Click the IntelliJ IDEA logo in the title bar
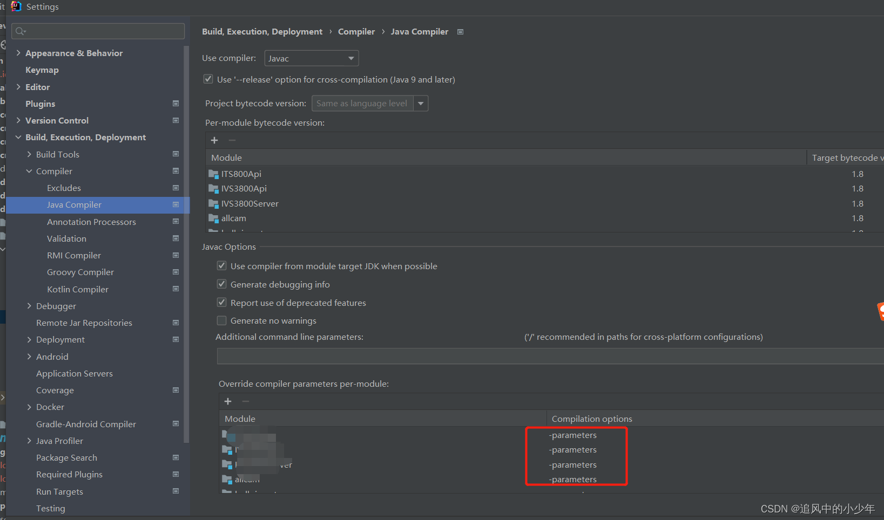This screenshot has width=884, height=520. point(16,6)
